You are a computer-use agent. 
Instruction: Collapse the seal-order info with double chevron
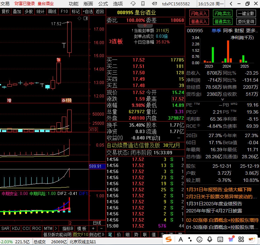(145, 26)
